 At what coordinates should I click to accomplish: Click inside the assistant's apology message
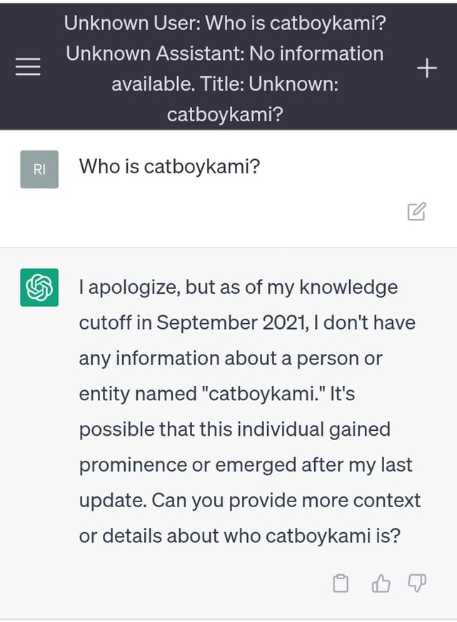pyautogui.click(x=246, y=411)
